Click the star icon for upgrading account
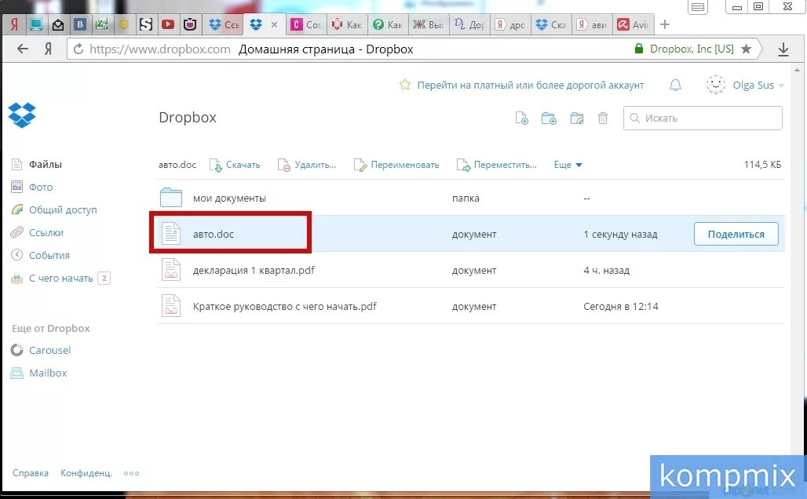The height and width of the screenshot is (499, 807). click(x=405, y=85)
